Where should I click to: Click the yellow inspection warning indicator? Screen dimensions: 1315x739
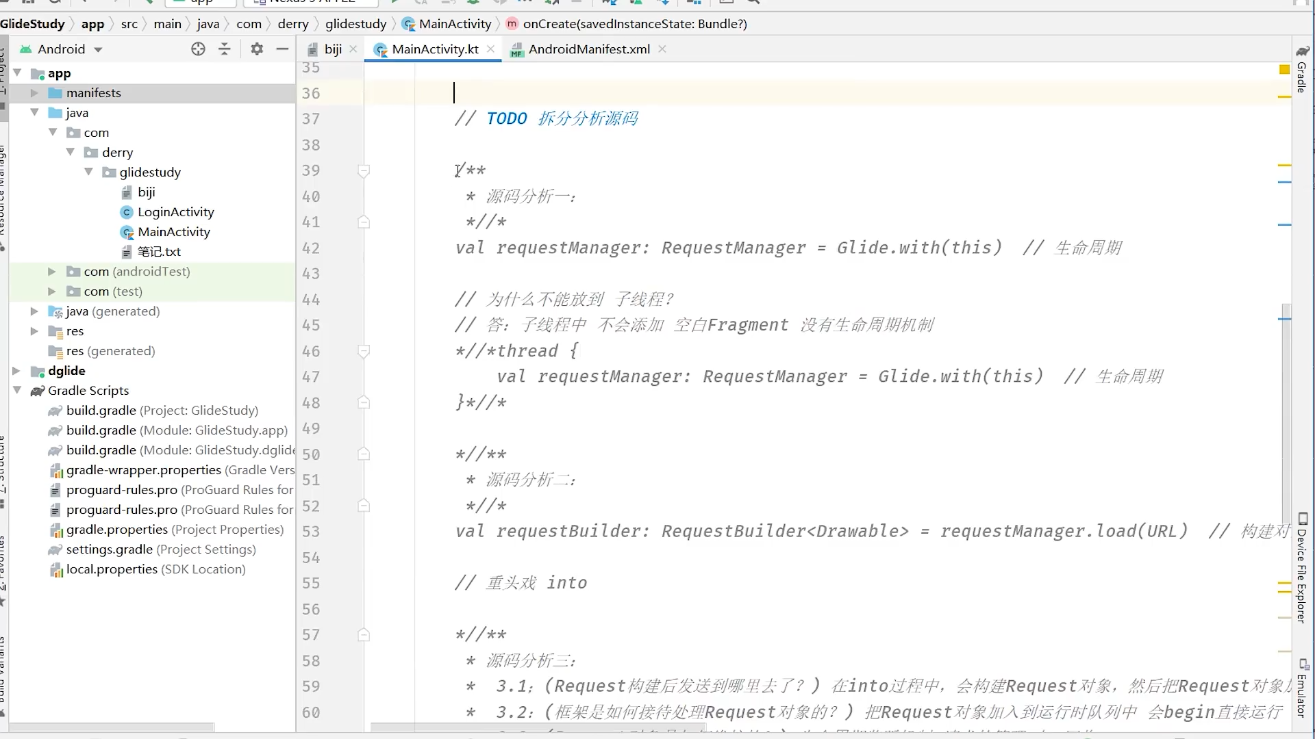pyautogui.click(x=1284, y=70)
